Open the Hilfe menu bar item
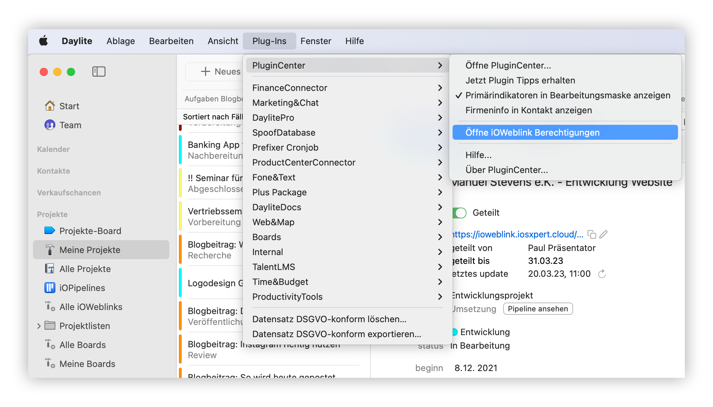The width and height of the screenshot is (713, 407). click(354, 41)
